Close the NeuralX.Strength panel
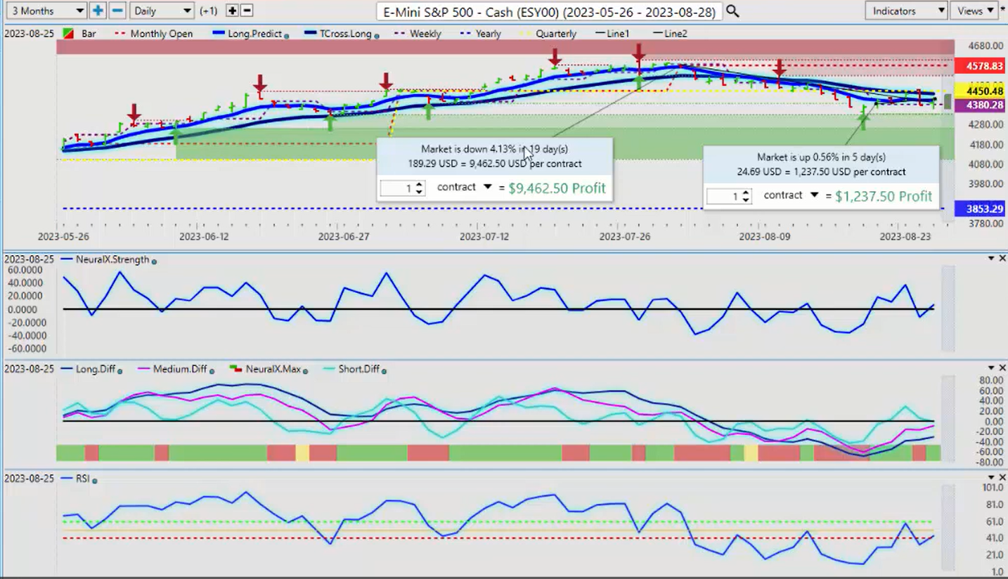The height and width of the screenshot is (579, 1008). 1002,259
